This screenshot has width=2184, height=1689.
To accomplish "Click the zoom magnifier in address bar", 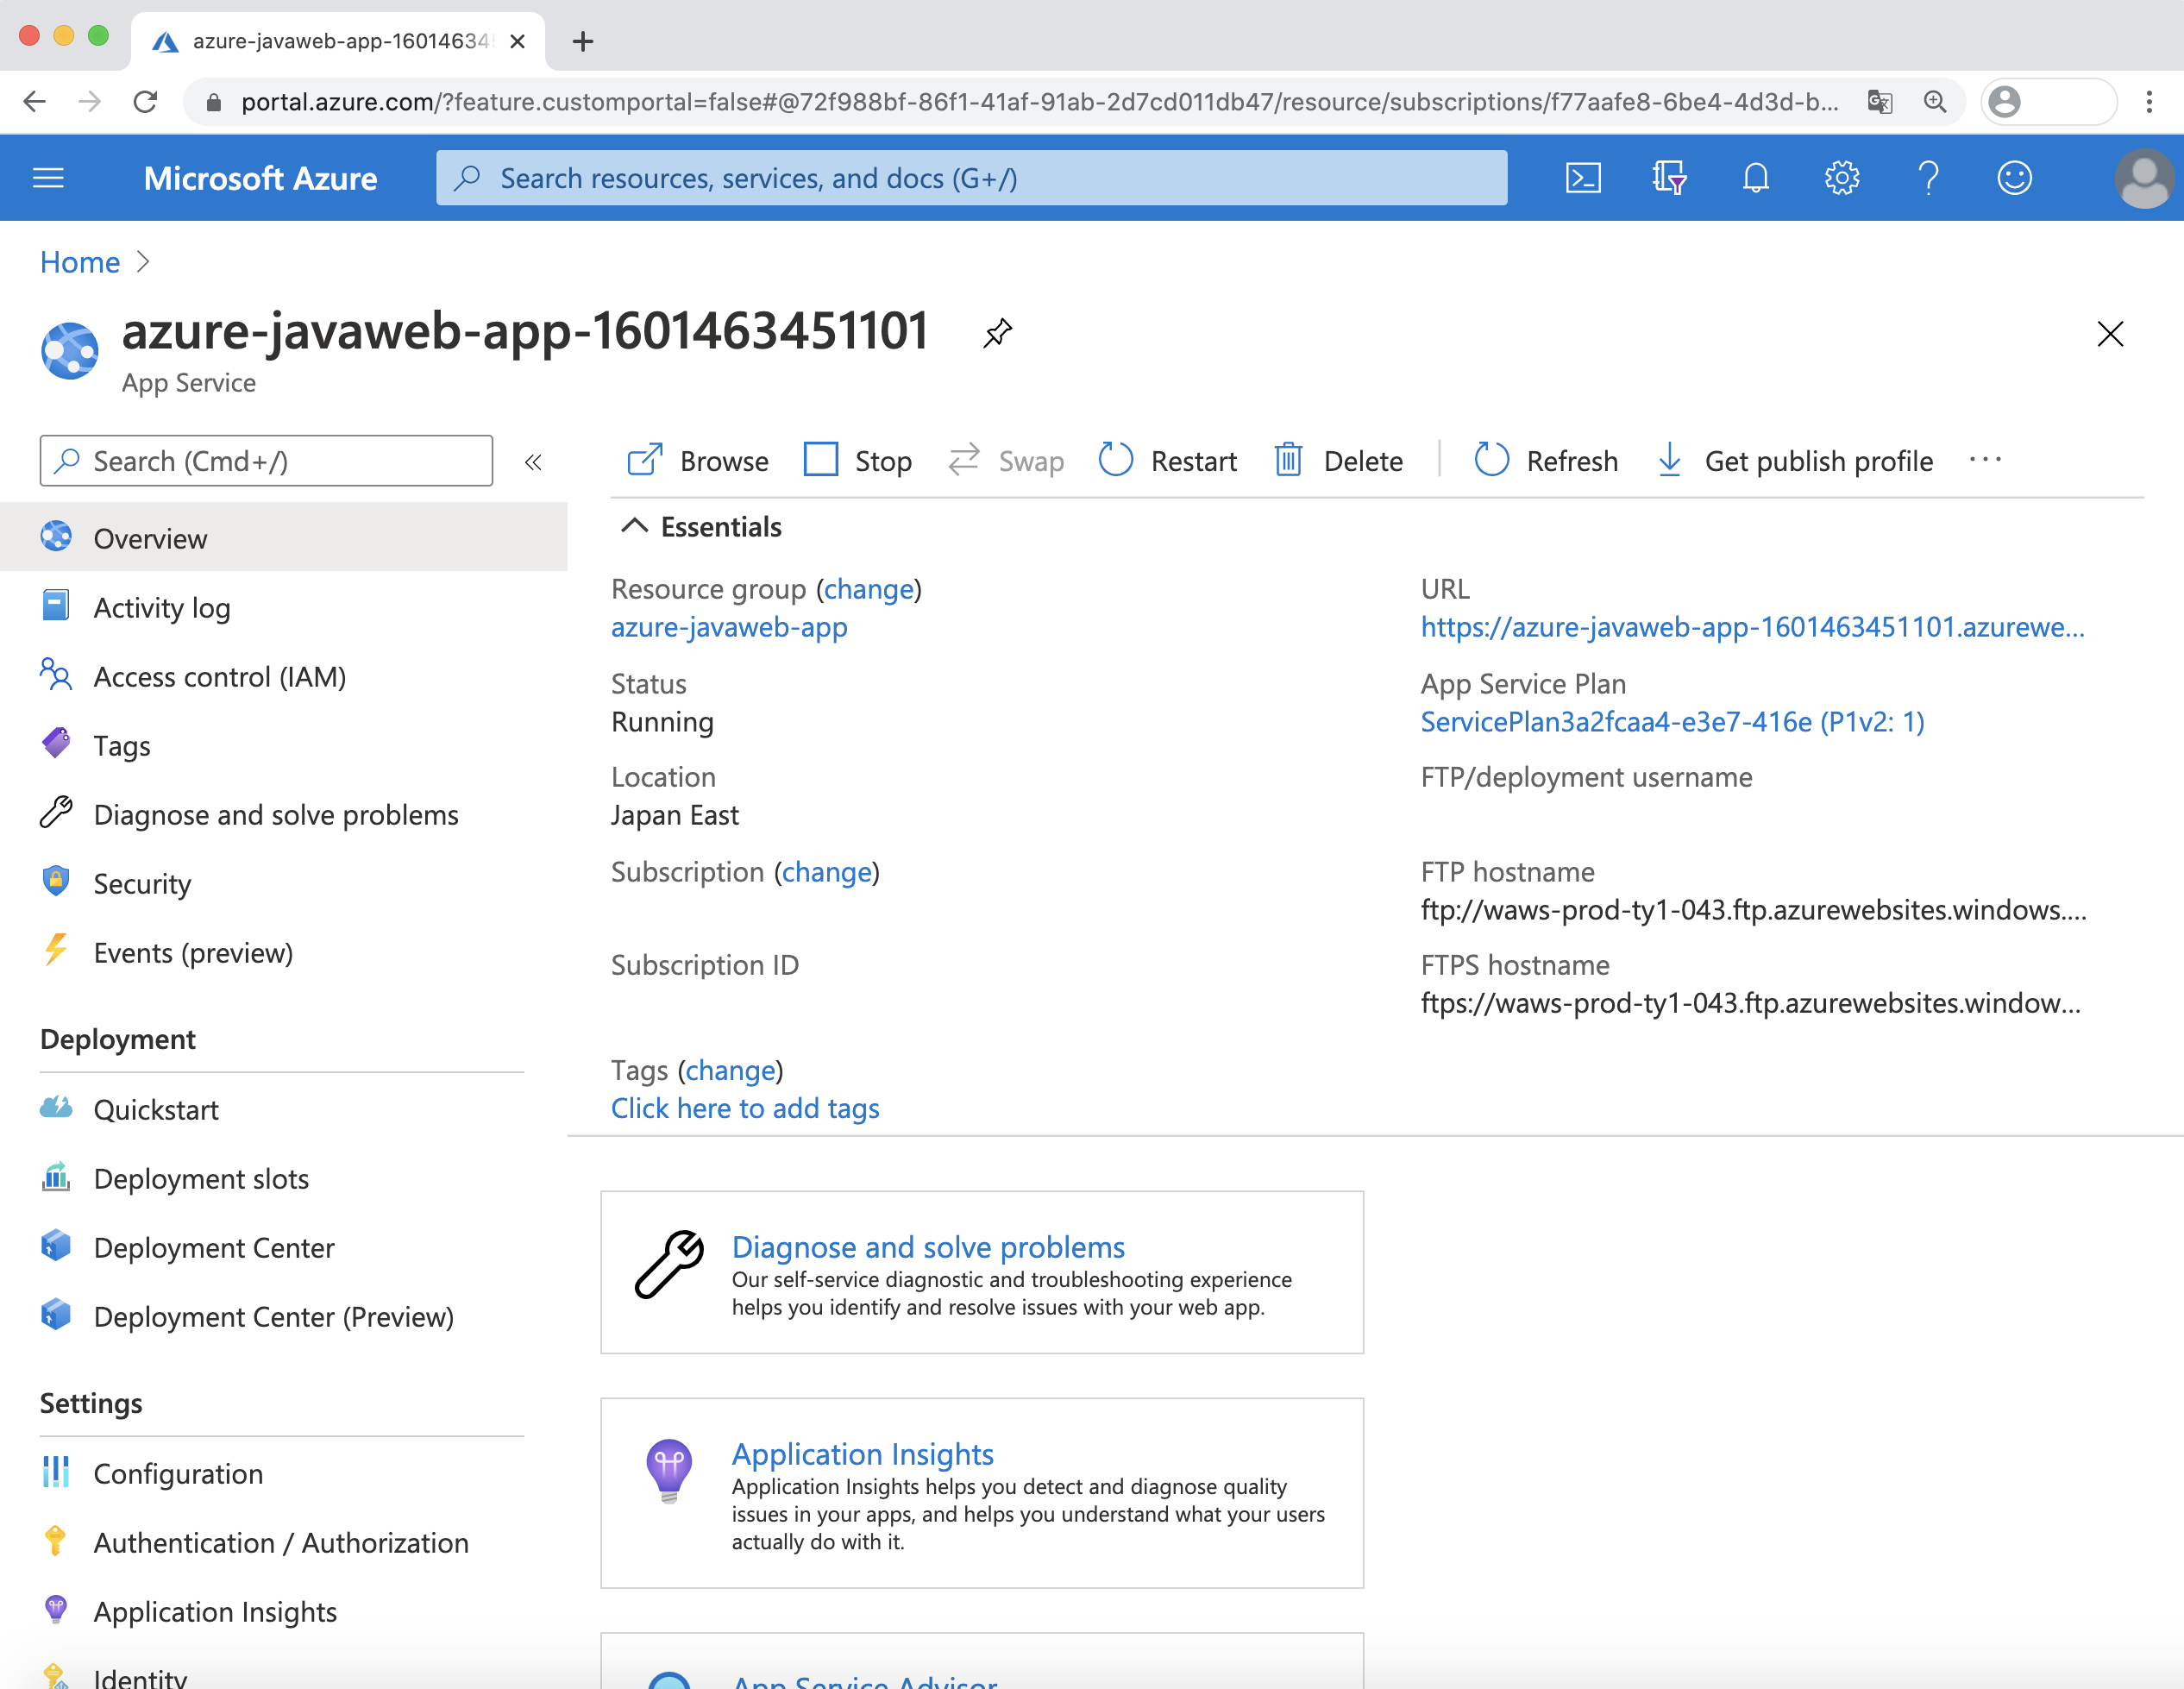I will click(x=1935, y=102).
